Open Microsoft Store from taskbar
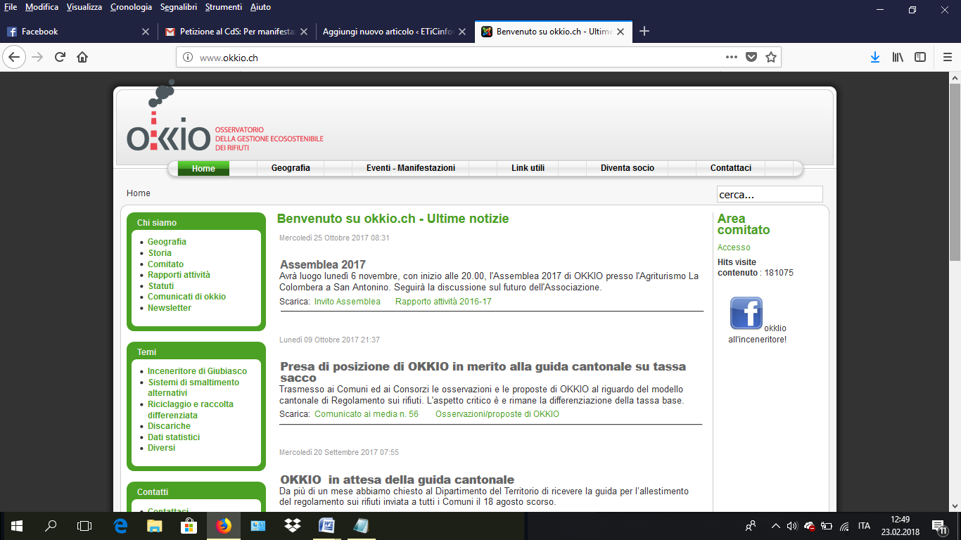This screenshot has height=540, width=961. pyautogui.click(x=189, y=525)
